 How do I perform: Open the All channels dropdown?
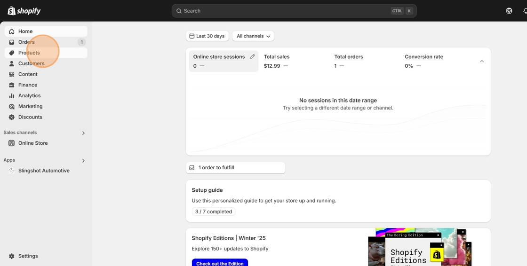tap(253, 36)
